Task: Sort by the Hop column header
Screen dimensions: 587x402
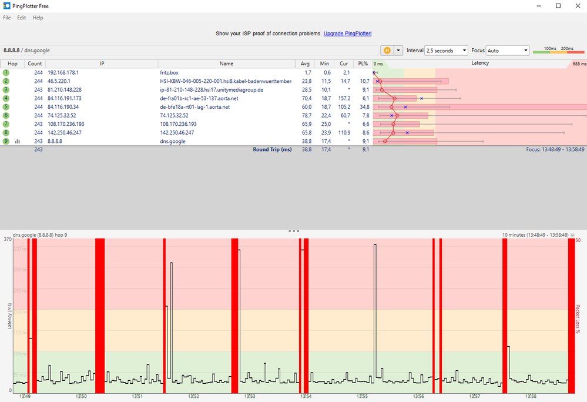Action: [x=12, y=63]
